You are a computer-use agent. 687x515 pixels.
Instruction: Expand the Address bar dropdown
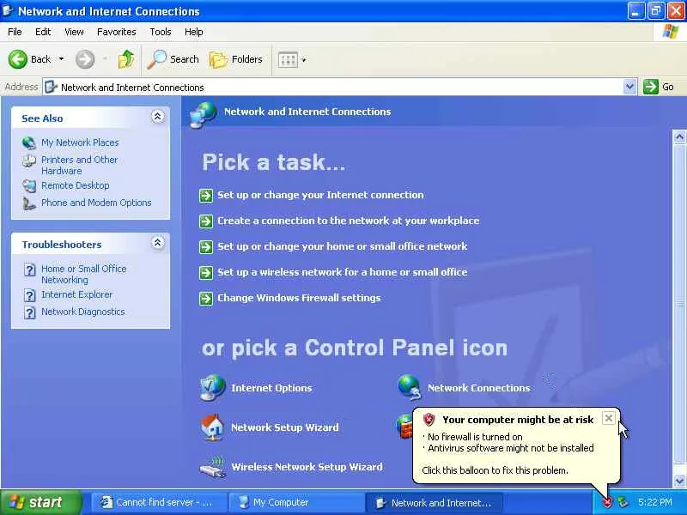coord(629,87)
